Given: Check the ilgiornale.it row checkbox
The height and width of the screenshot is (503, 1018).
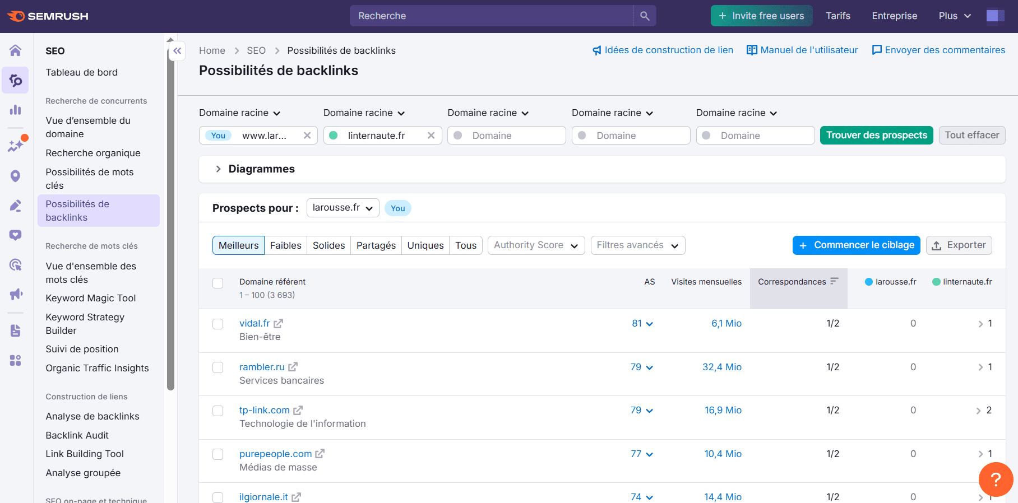Looking at the screenshot, I should click(218, 497).
